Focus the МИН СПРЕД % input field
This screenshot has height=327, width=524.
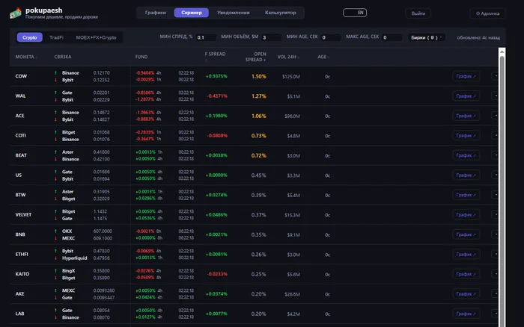point(206,37)
